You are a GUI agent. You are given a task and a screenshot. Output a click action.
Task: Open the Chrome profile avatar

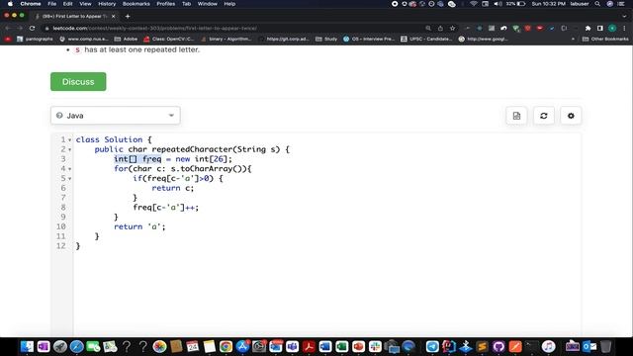(612, 29)
